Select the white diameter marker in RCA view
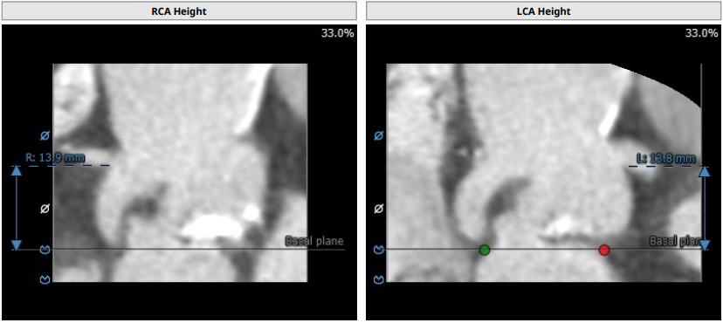Viewport: 723px width, 323px height. [x=45, y=209]
